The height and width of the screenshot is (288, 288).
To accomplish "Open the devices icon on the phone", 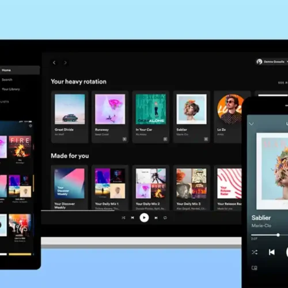I will tap(255, 268).
